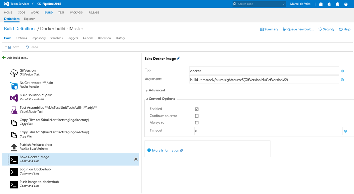Screen dimensions: 354x194
Task: Open the More Information link
Action: click(166, 150)
